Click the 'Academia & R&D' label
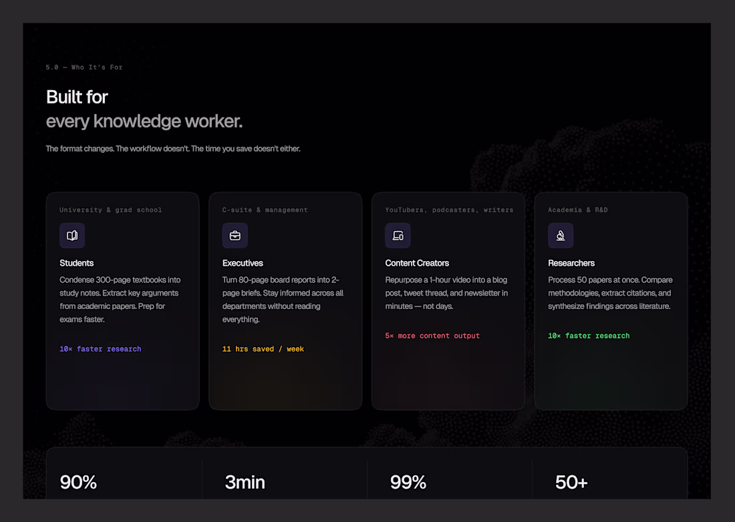Image resolution: width=735 pixels, height=522 pixels. [x=577, y=210]
